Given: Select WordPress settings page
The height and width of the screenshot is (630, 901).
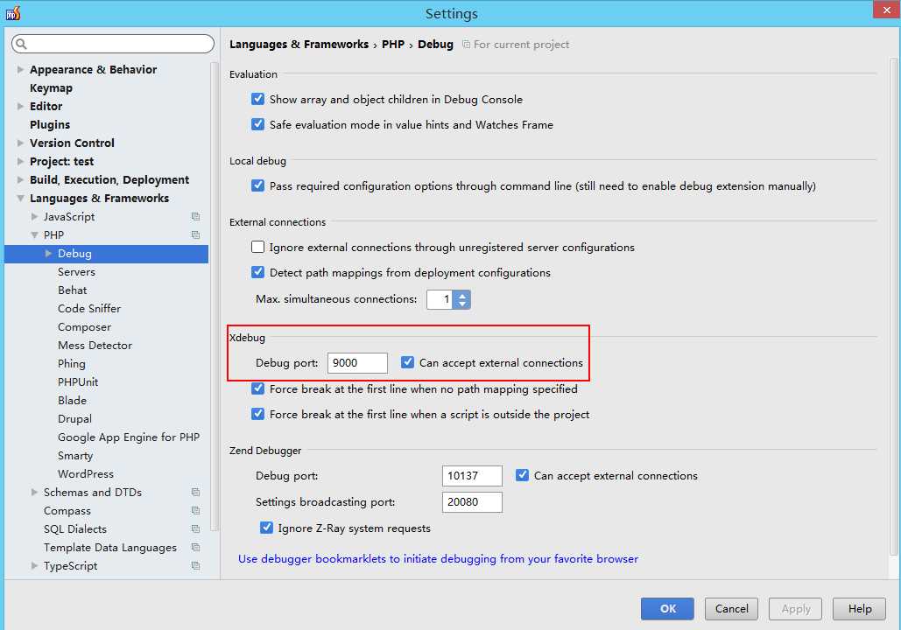Looking at the screenshot, I should coord(86,473).
